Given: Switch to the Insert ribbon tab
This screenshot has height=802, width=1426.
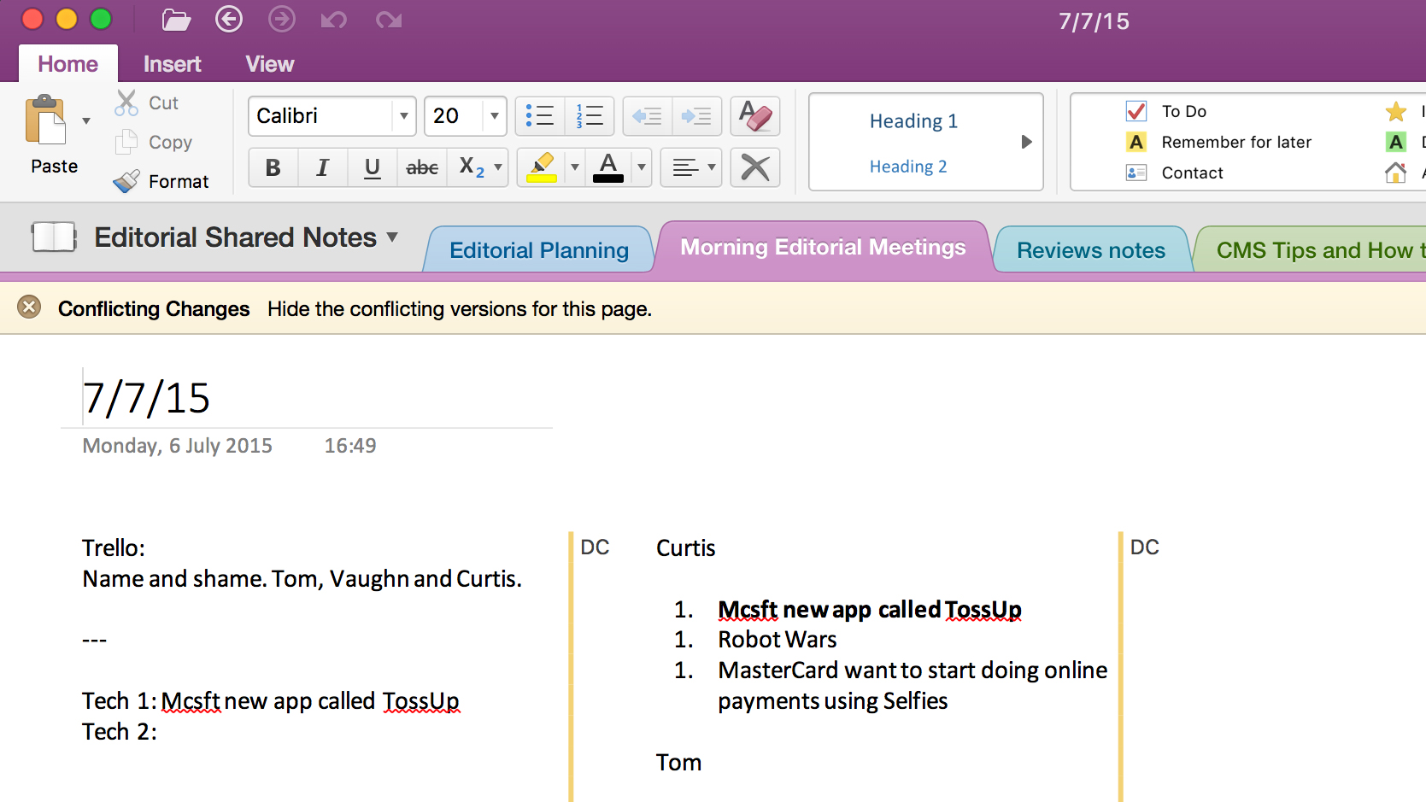Looking at the screenshot, I should point(172,63).
